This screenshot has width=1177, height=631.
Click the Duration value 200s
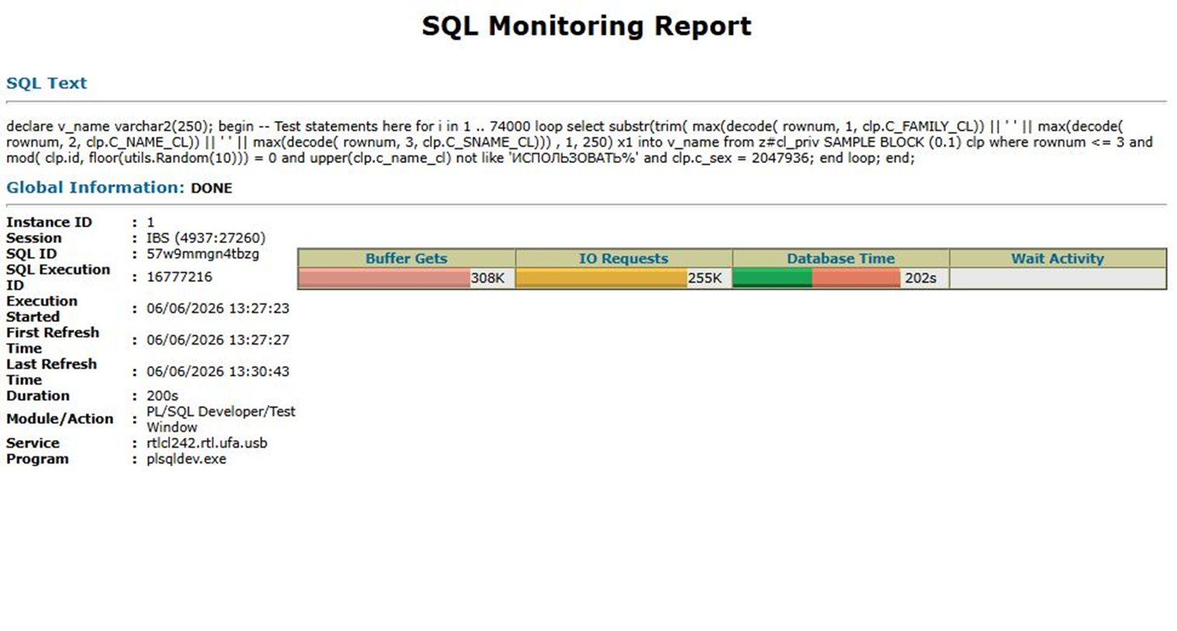[162, 396]
